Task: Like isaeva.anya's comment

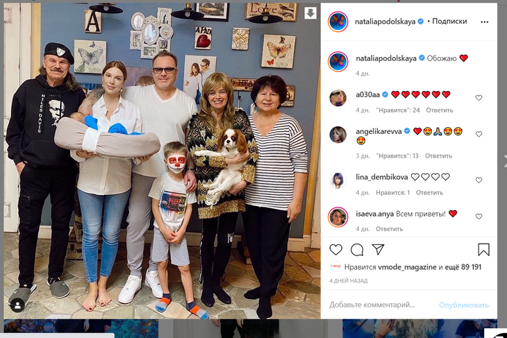Action: click(479, 217)
